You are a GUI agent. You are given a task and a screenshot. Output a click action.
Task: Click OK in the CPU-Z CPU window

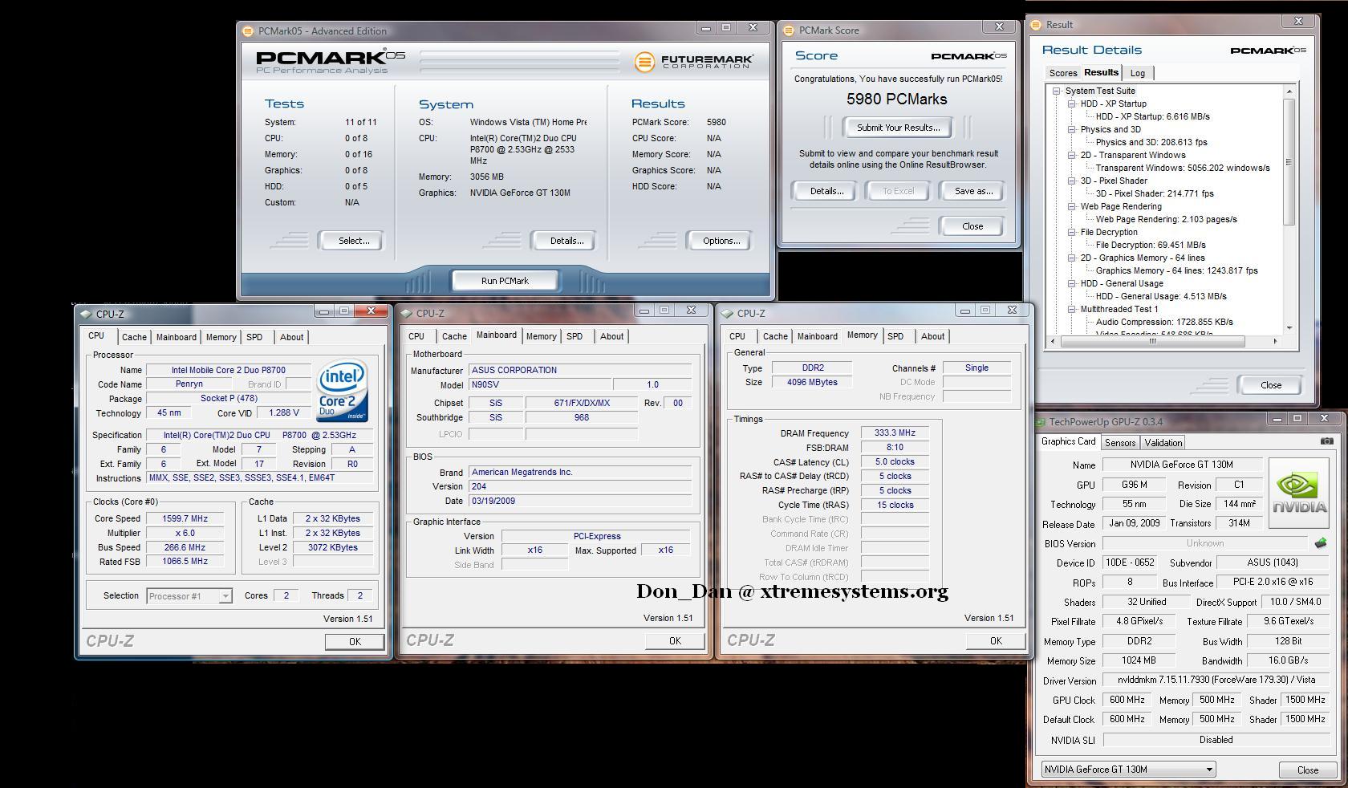coord(355,642)
